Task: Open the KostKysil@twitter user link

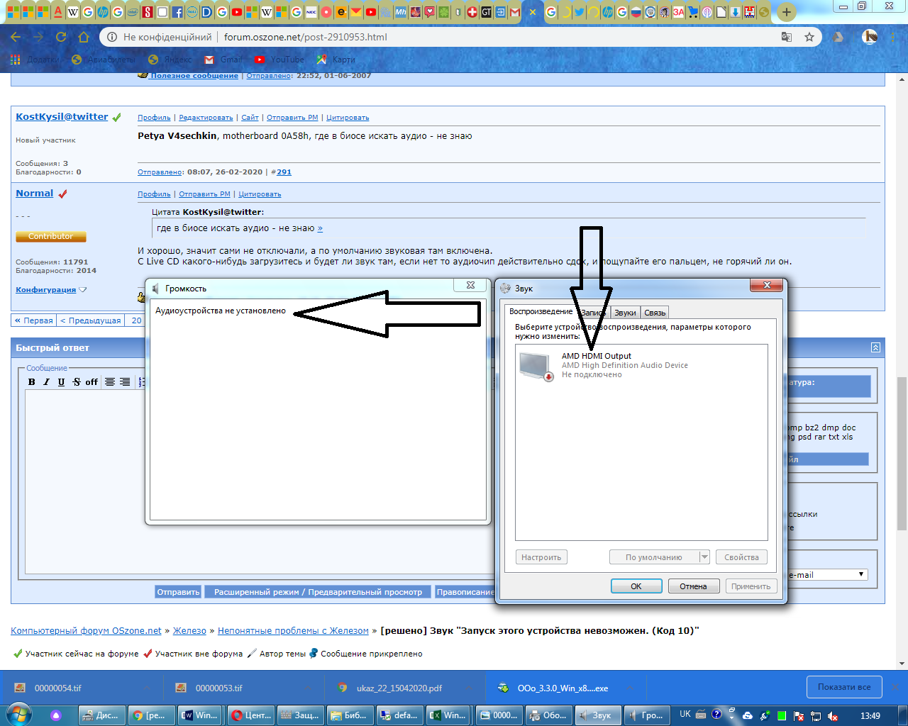Action: click(62, 117)
